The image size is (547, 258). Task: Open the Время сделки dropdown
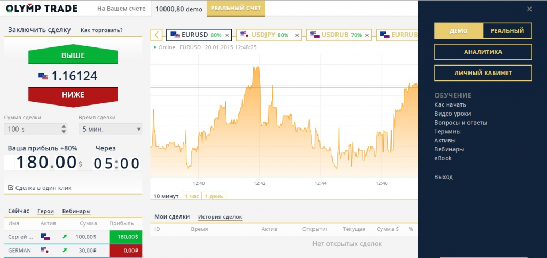point(110,129)
